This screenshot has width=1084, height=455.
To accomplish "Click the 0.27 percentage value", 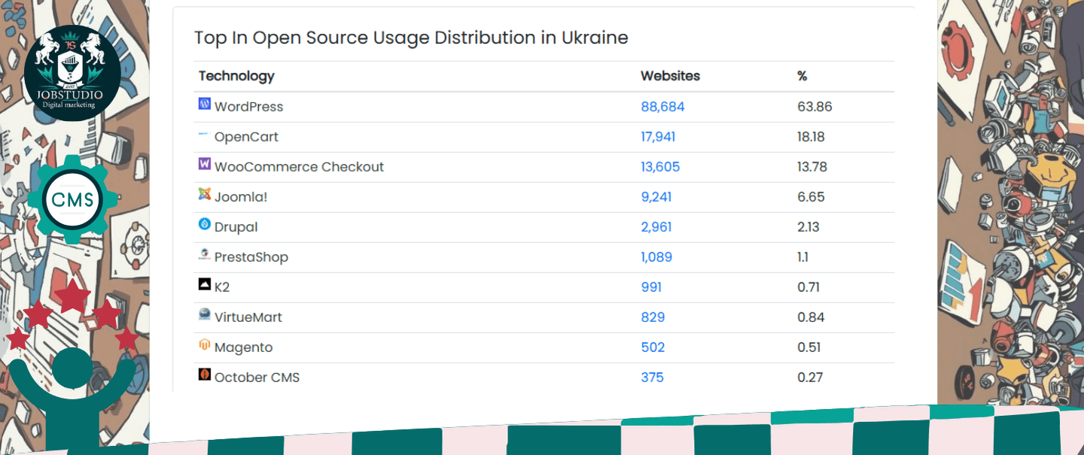I will click(810, 378).
